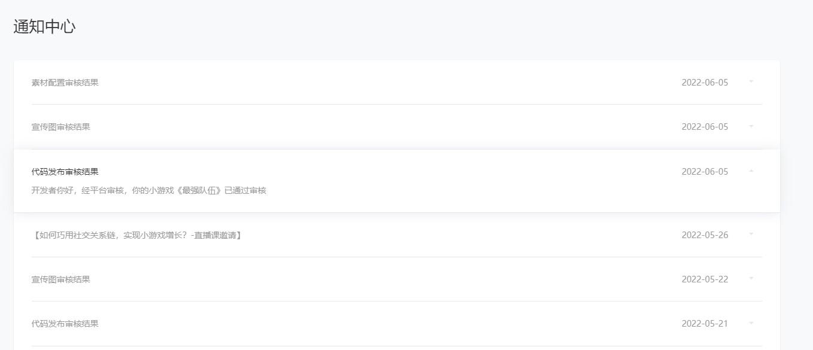This screenshot has width=813, height=350.
Task: Open 如何巧用社交关系链 直播课邀请 notification title
Action: coord(136,235)
